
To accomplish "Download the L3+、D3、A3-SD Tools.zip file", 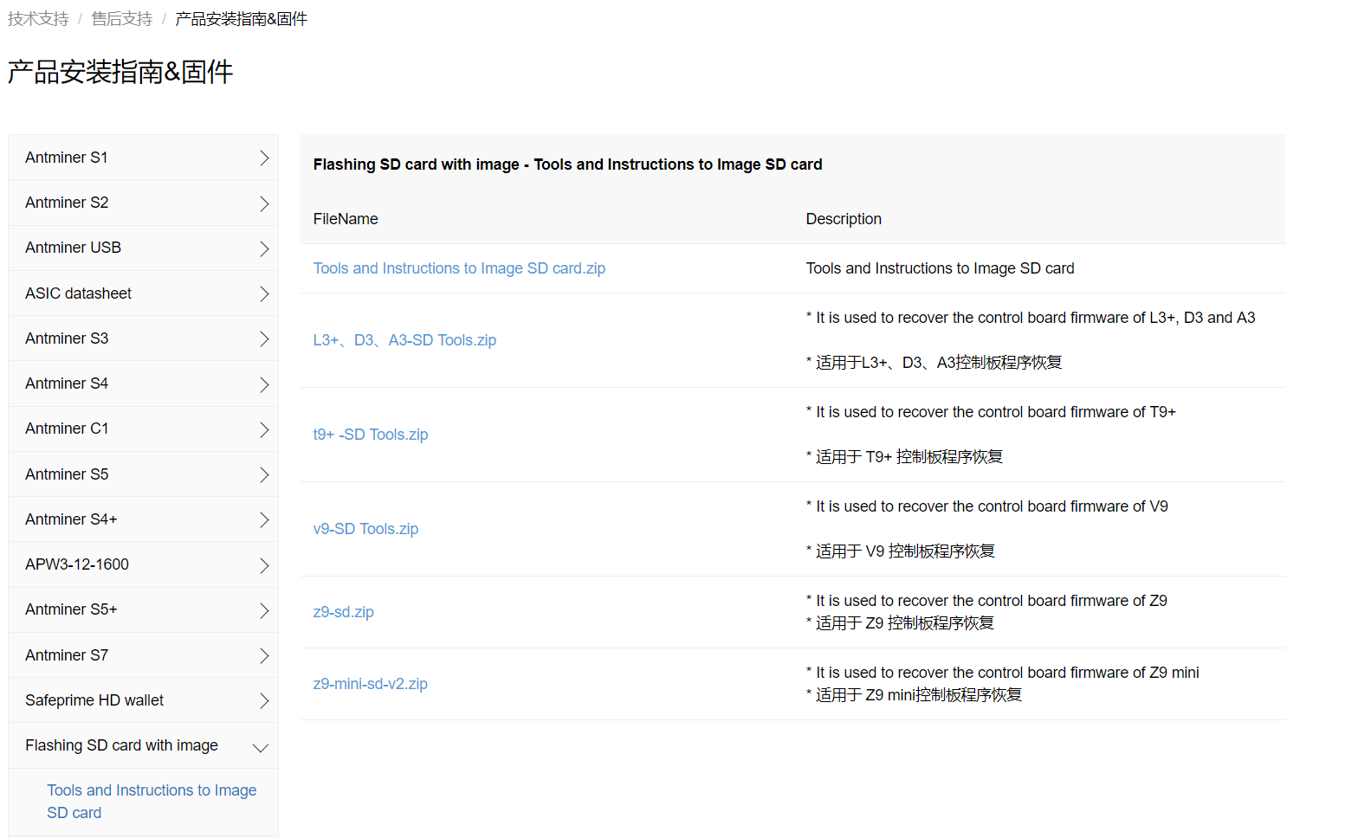I will pos(404,339).
